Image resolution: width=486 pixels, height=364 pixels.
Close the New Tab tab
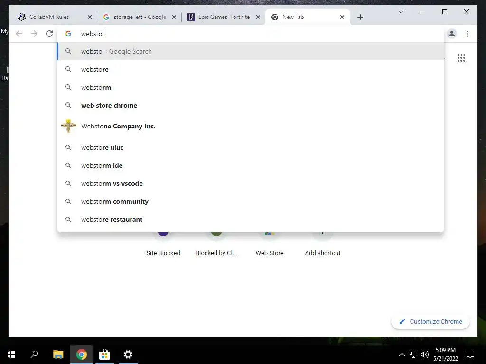pos(342,17)
